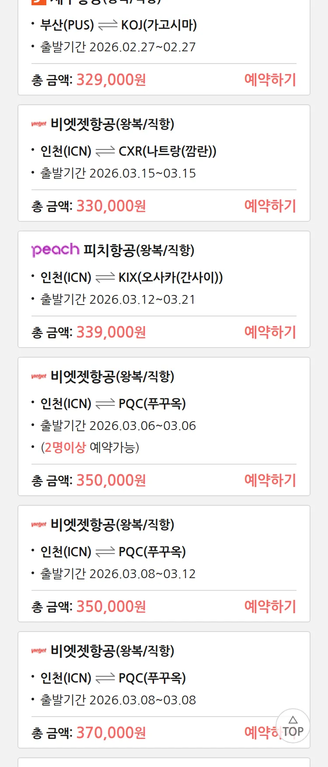
Task: Click the Vietjet logo on the 370,000원 card
Action: tap(39, 651)
